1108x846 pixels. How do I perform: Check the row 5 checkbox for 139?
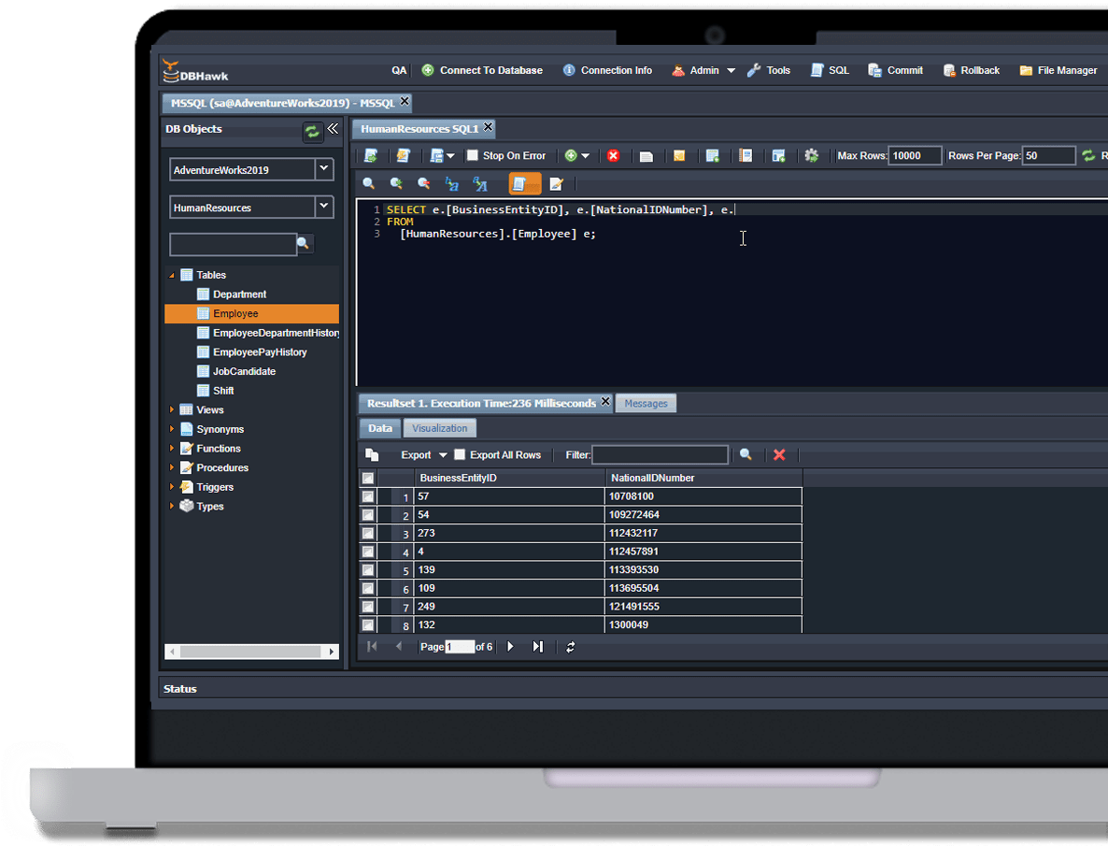click(x=368, y=570)
